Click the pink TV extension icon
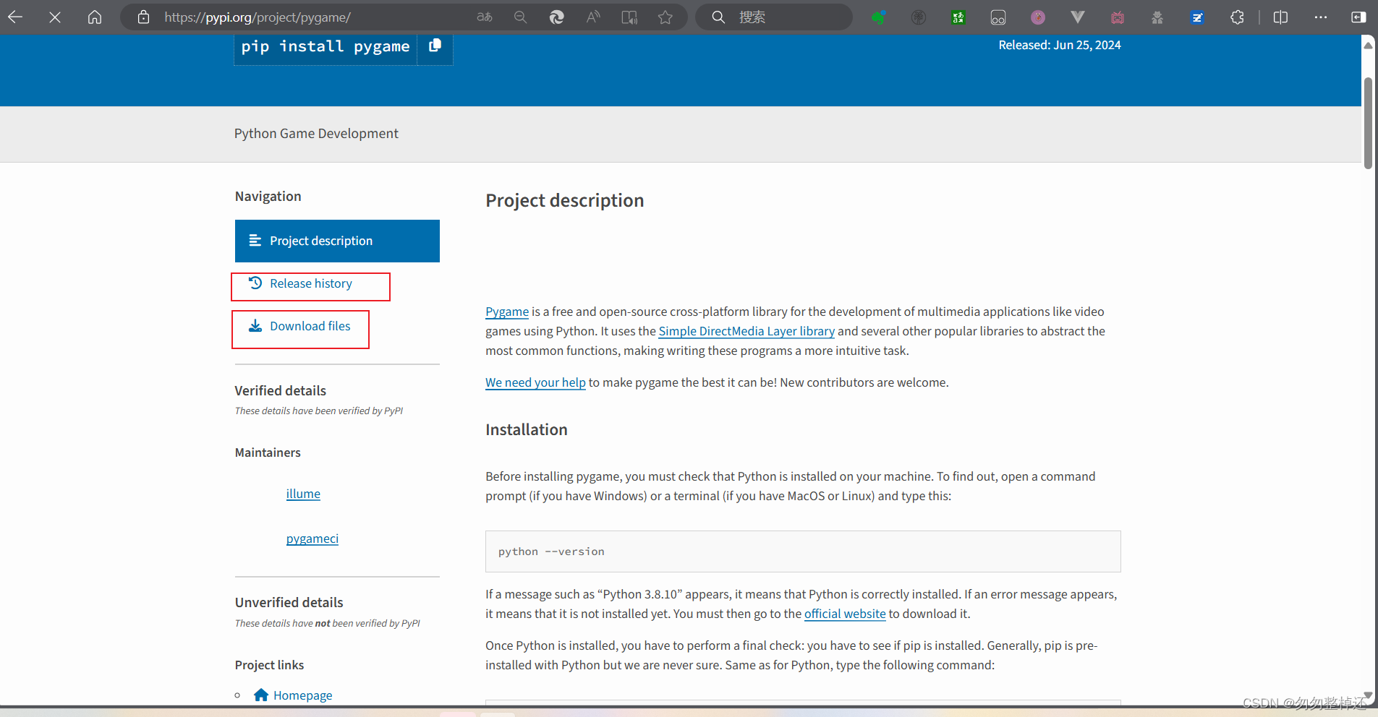The height and width of the screenshot is (717, 1378). coord(1118,17)
